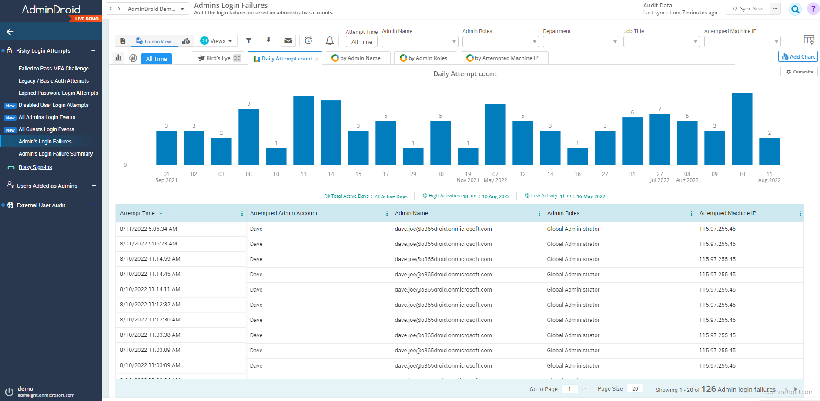Open the Customize button above the chart
This screenshot has width=820, height=401.
click(x=799, y=71)
